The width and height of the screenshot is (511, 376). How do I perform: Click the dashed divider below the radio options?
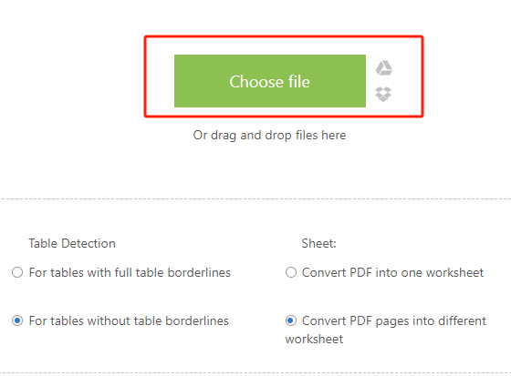click(255, 372)
